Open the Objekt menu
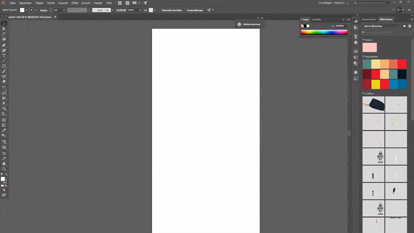Viewport: 414px width, 233px height. (x=39, y=3)
